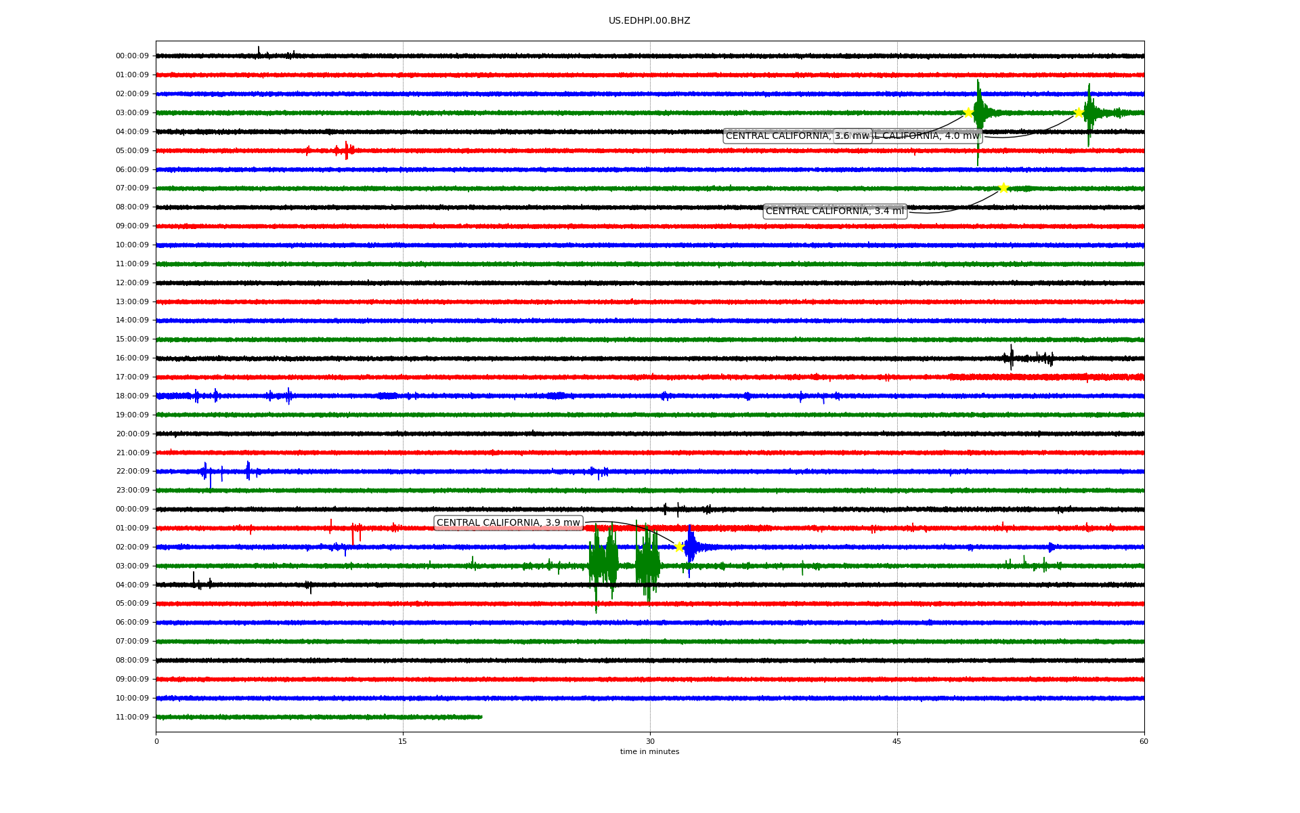This screenshot has width=1300, height=813.
Task: Click the yellow star linked to the 3.6 mw label
Action: pyautogui.click(x=968, y=112)
